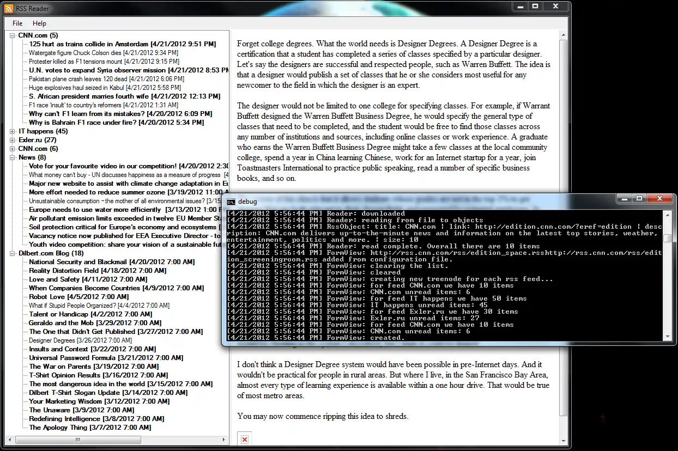
Task: Open 'Pakistan plane crash leaves 120 dead'
Action: [x=106, y=79]
